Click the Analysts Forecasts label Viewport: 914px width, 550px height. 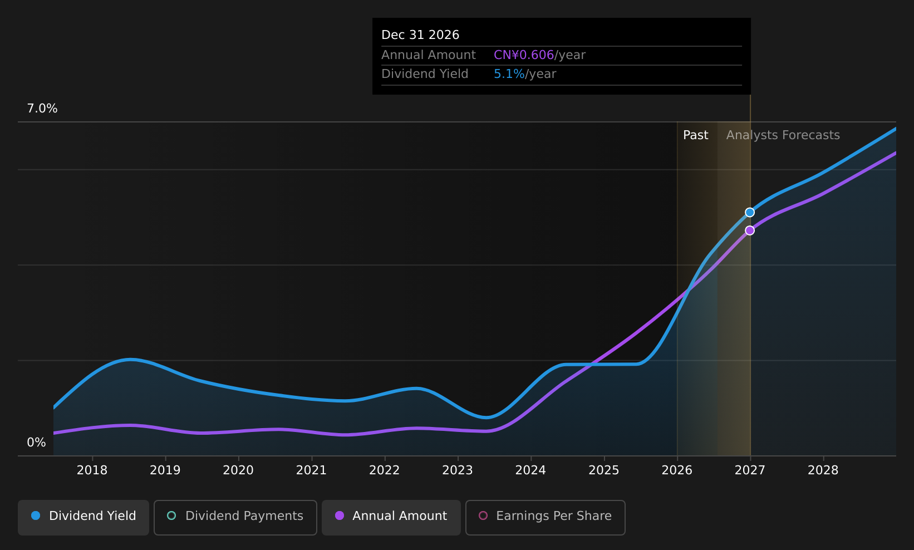coord(783,135)
